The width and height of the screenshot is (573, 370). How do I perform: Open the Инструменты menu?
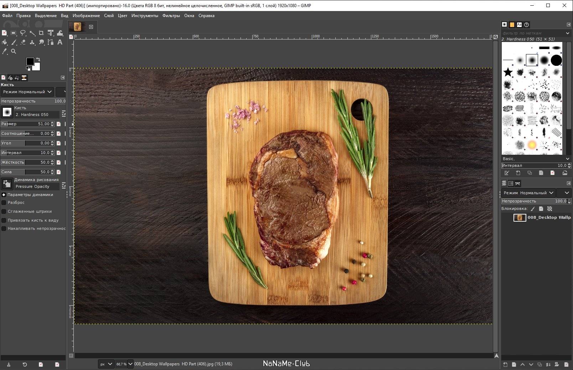pyautogui.click(x=145, y=16)
